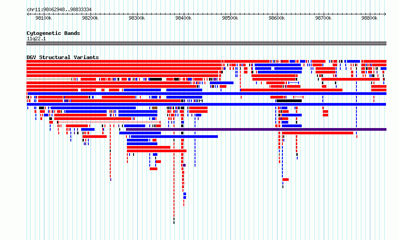Click the 98100k ruler tick label
The width and height of the screenshot is (399, 240).
[x=43, y=18]
